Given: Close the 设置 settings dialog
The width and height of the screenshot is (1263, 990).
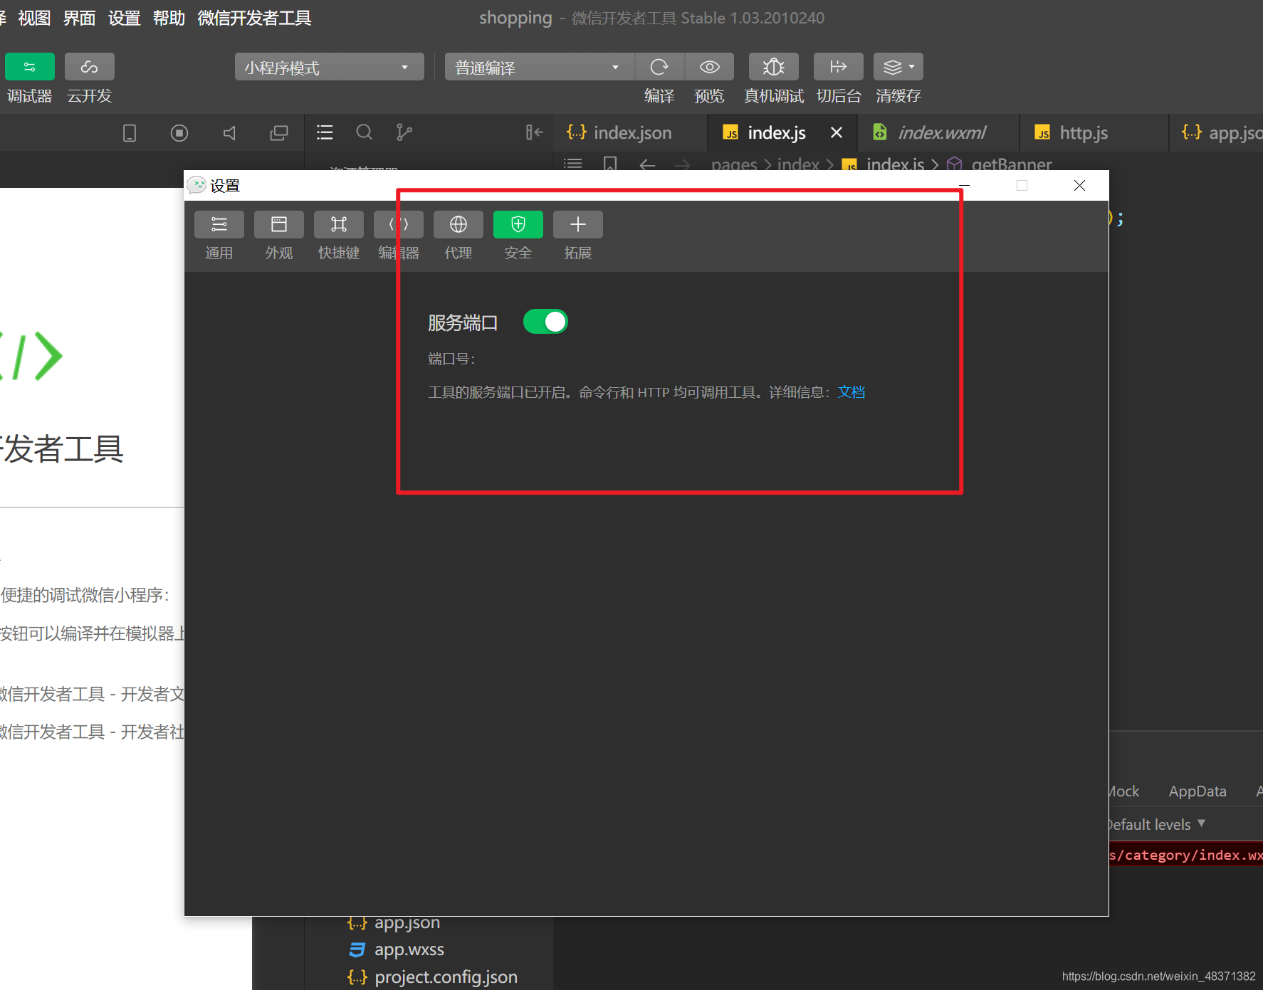Looking at the screenshot, I should point(1079,186).
